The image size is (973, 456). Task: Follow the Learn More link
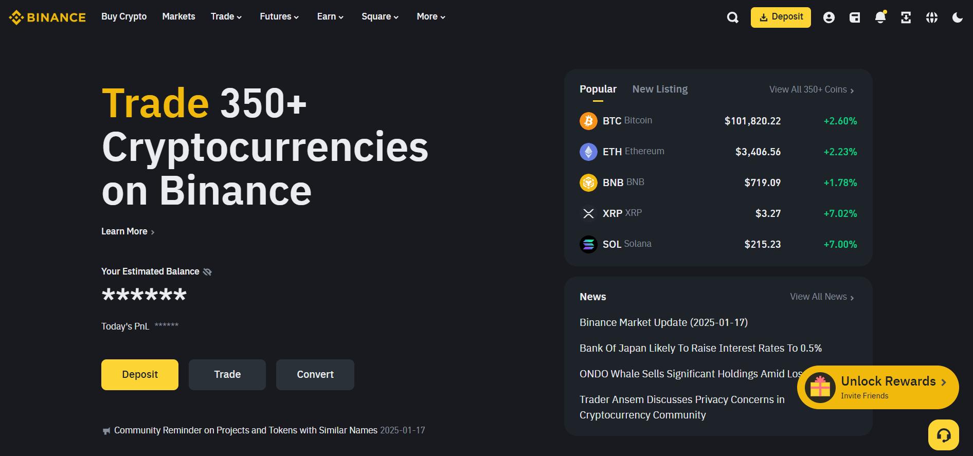pyautogui.click(x=128, y=232)
